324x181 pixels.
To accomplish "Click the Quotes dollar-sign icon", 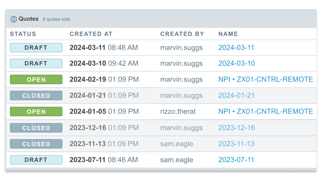I will coord(14,19).
